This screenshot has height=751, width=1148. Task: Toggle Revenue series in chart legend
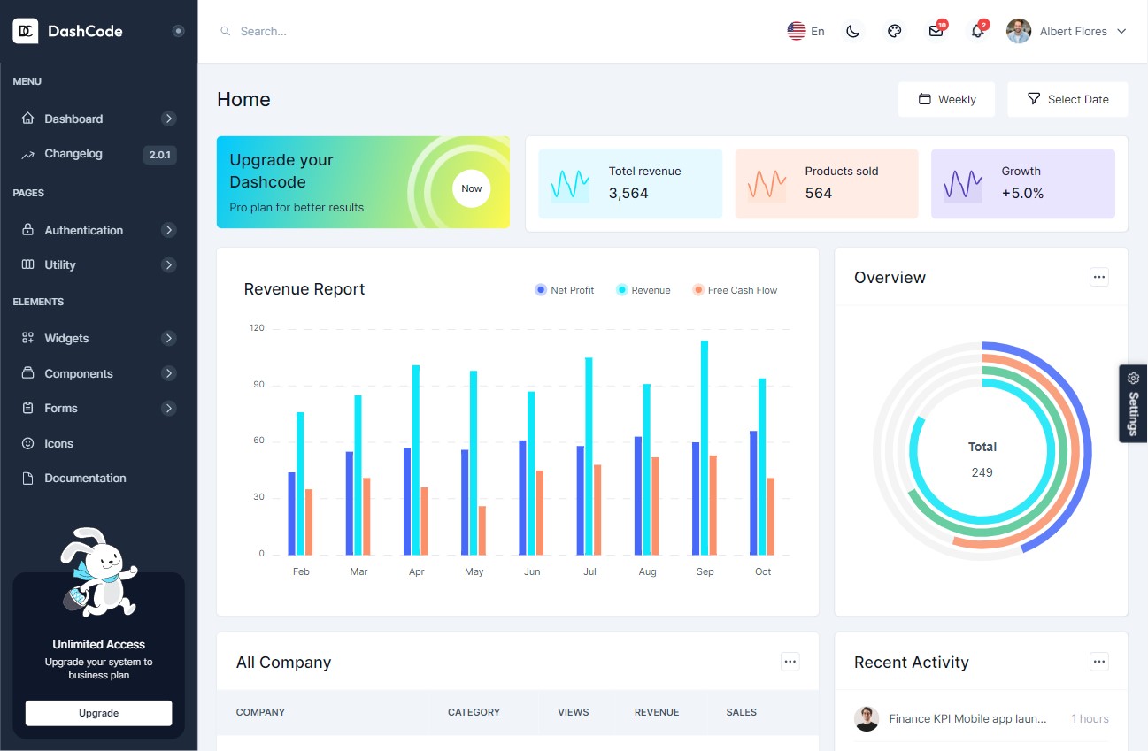(x=643, y=290)
